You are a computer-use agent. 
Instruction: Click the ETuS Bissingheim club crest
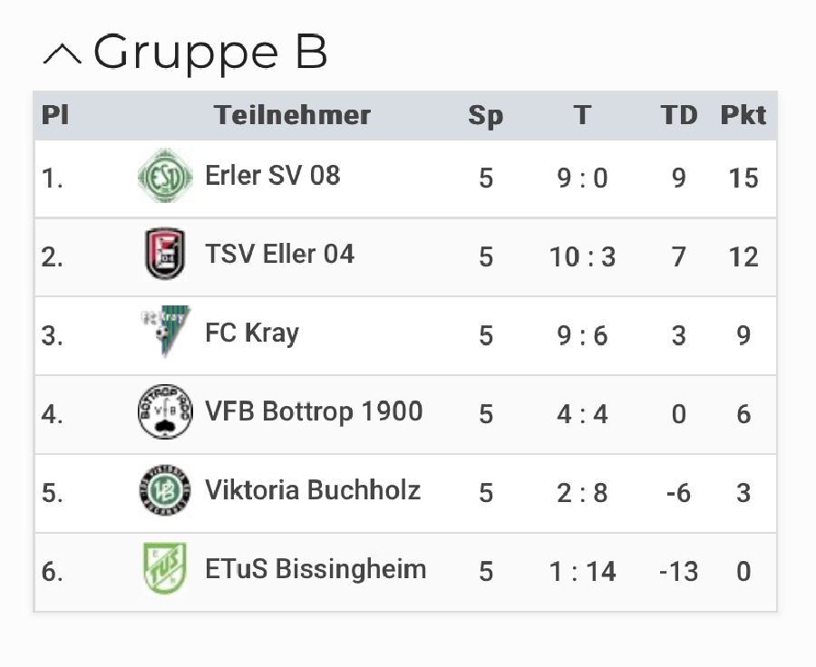pyautogui.click(x=165, y=570)
